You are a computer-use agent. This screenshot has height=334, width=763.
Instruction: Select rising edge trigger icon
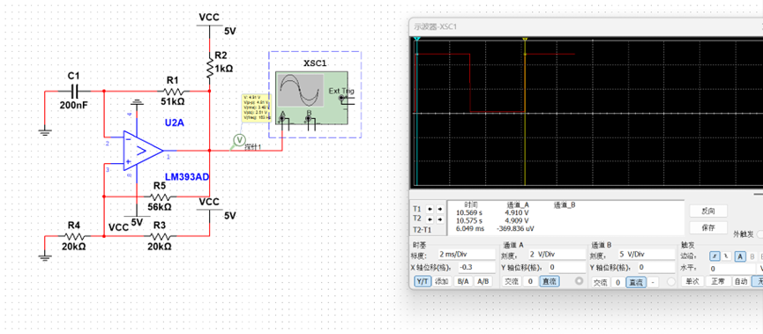point(714,256)
